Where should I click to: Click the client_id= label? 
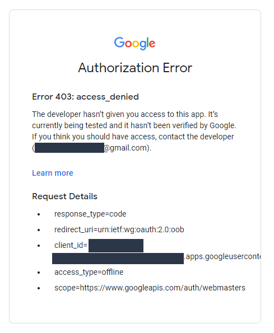[71, 245]
